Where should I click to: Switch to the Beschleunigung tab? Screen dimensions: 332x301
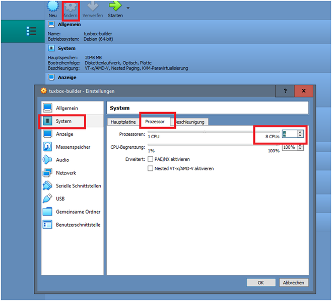click(190, 122)
